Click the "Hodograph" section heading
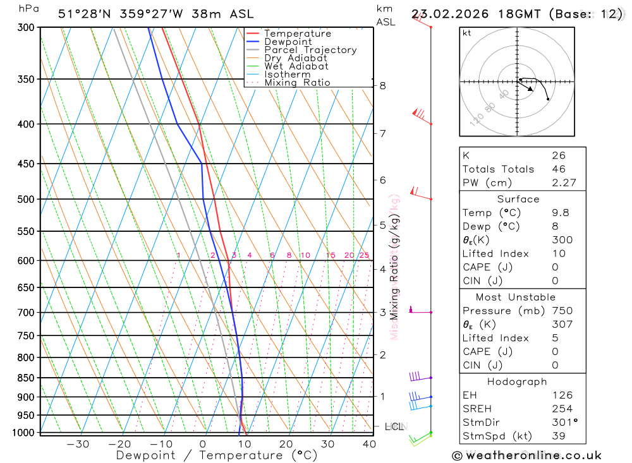The height and width of the screenshot is (463, 632). point(517,382)
